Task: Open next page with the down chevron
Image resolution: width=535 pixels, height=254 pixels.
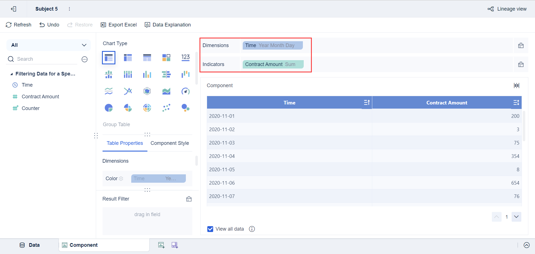Action: click(x=516, y=217)
